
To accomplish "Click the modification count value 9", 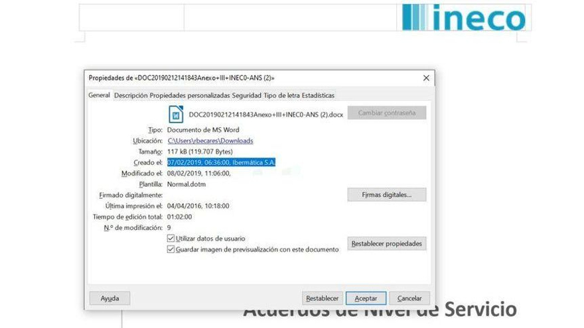I will click(169, 227).
